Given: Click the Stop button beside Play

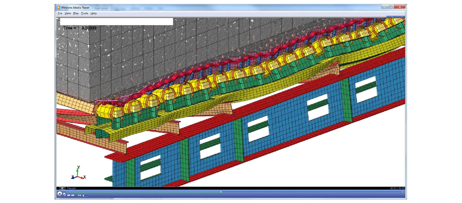Looking at the screenshot, I should [x=64, y=194].
